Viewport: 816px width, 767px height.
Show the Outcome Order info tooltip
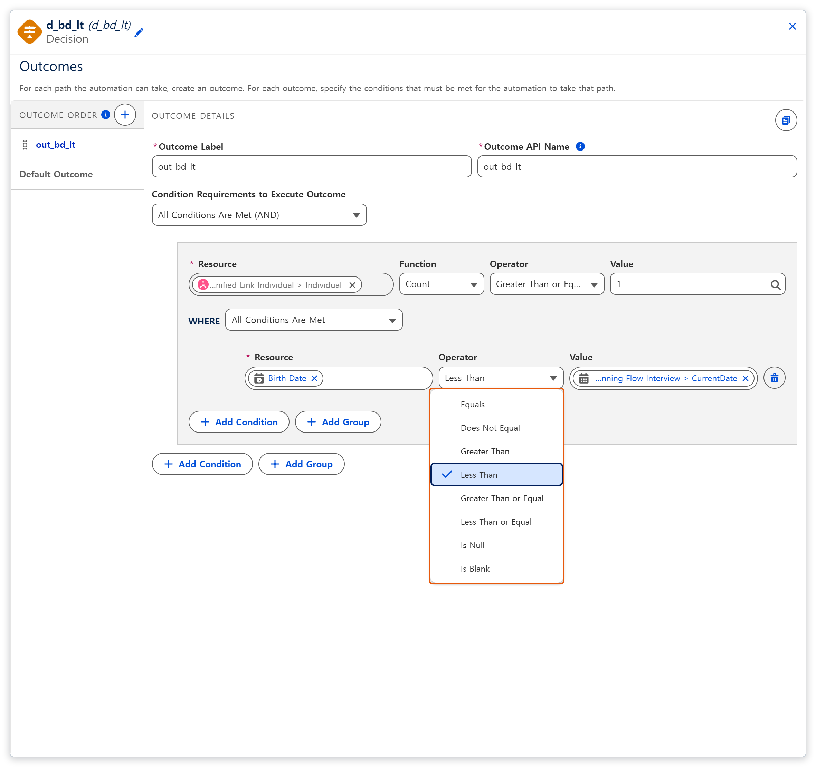pos(105,115)
